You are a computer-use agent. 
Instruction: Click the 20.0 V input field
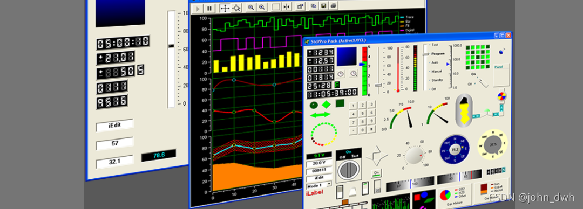[318, 163]
